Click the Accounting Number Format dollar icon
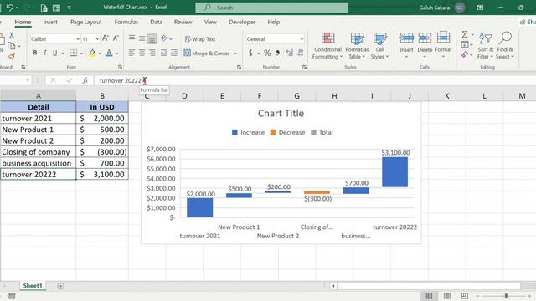 [x=251, y=53]
